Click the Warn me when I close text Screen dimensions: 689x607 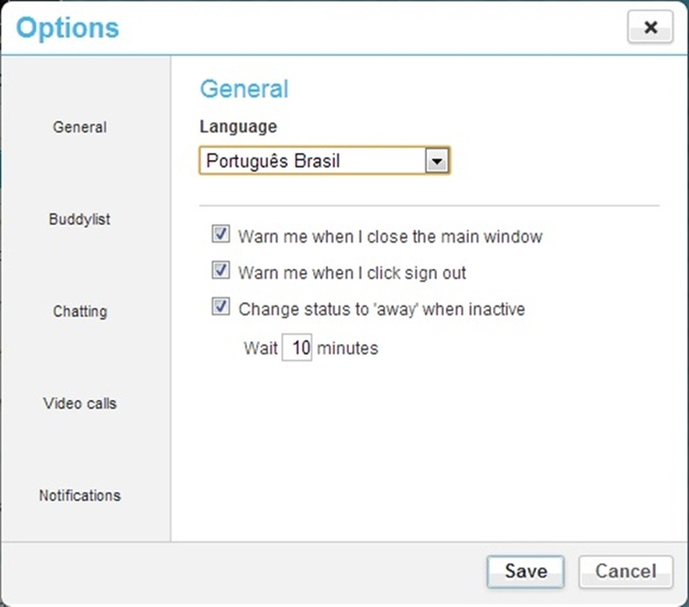coord(389,236)
